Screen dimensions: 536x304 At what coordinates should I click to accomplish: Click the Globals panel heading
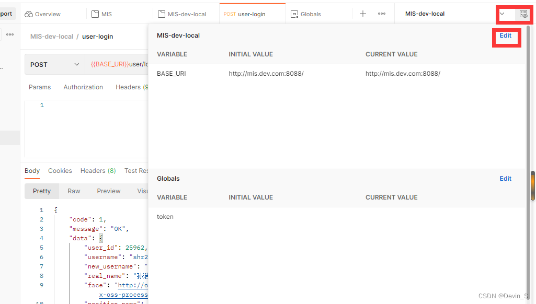point(168,179)
